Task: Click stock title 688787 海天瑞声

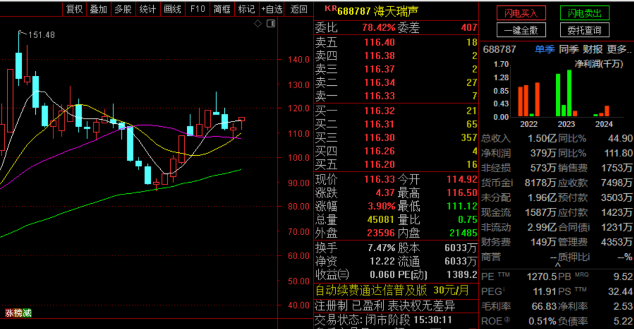Action: coord(377,11)
